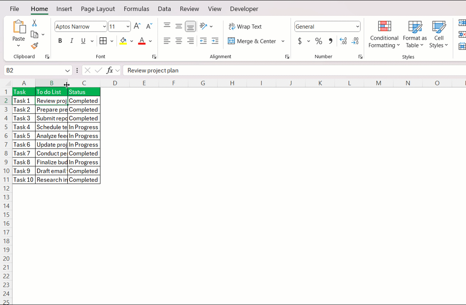The image size is (466, 305).
Task: Click the Bottom Align icon
Action: [190, 26]
